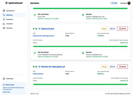Screen dimensions: 133x96
Task: Click the What's New badge icon
Action: click(4, 85)
